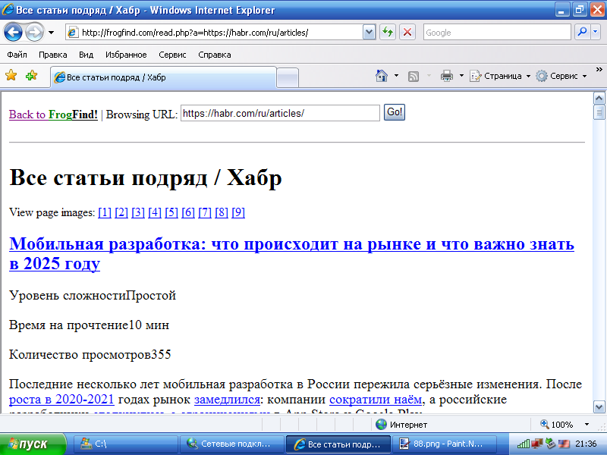Open the Файл menu
The width and height of the screenshot is (607, 455).
(x=17, y=55)
